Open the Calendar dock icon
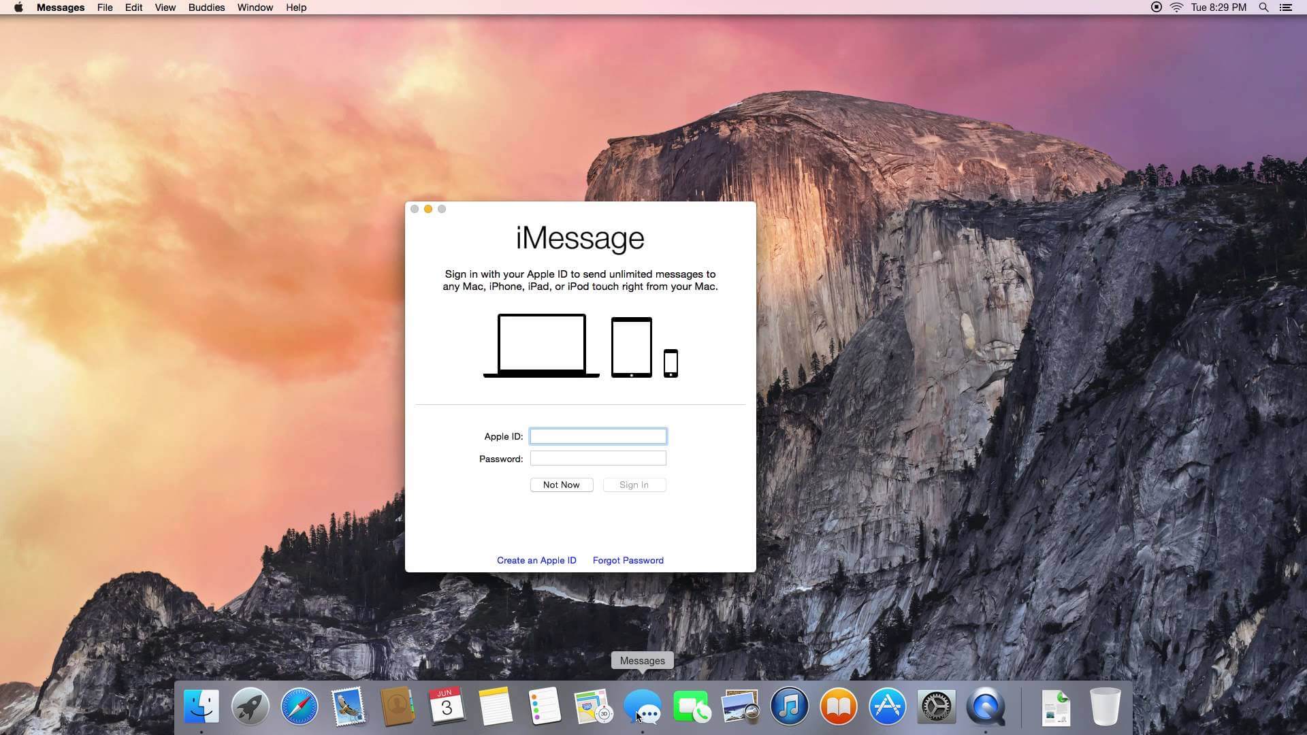The height and width of the screenshot is (735, 1307). click(446, 706)
